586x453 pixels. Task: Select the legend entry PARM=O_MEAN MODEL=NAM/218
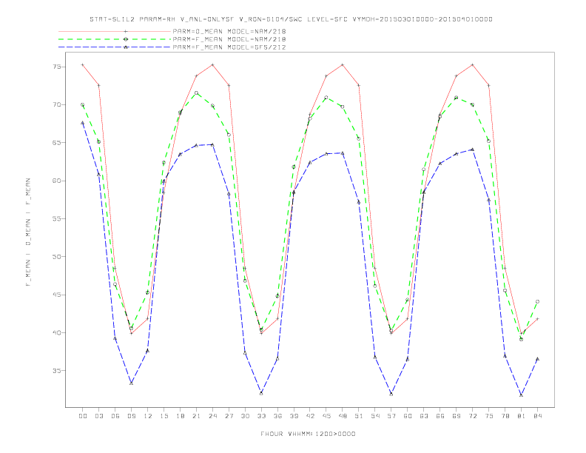[x=229, y=31]
